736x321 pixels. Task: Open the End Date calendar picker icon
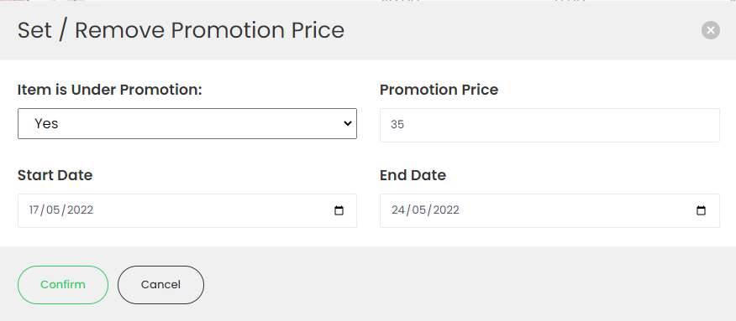pyautogui.click(x=701, y=210)
